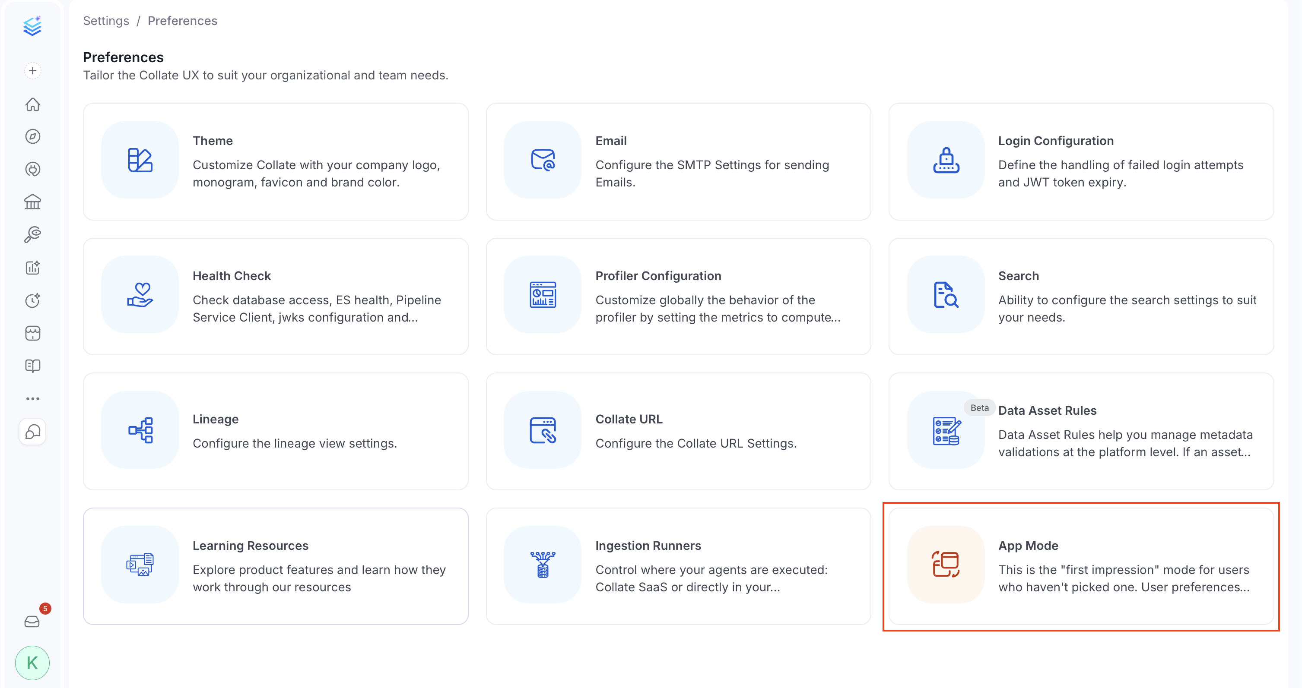The width and height of the screenshot is (1302, 688).
Task: Open the chat bubble assistant icon
Action: (x=33, y=432)
